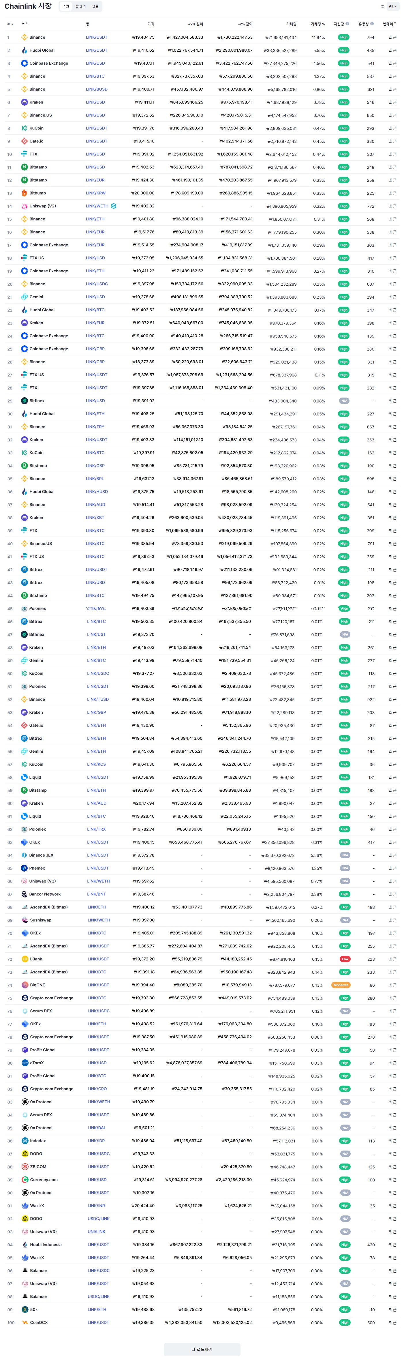Click Poloniex LINK/TRX pair link
The image size is (406, 1360).
(x=96, y=829)
